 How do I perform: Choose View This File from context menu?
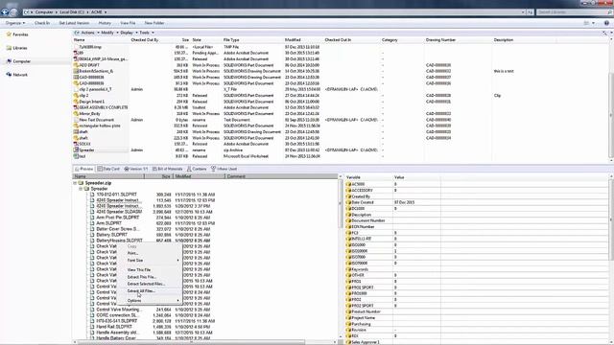pos(150,270)
